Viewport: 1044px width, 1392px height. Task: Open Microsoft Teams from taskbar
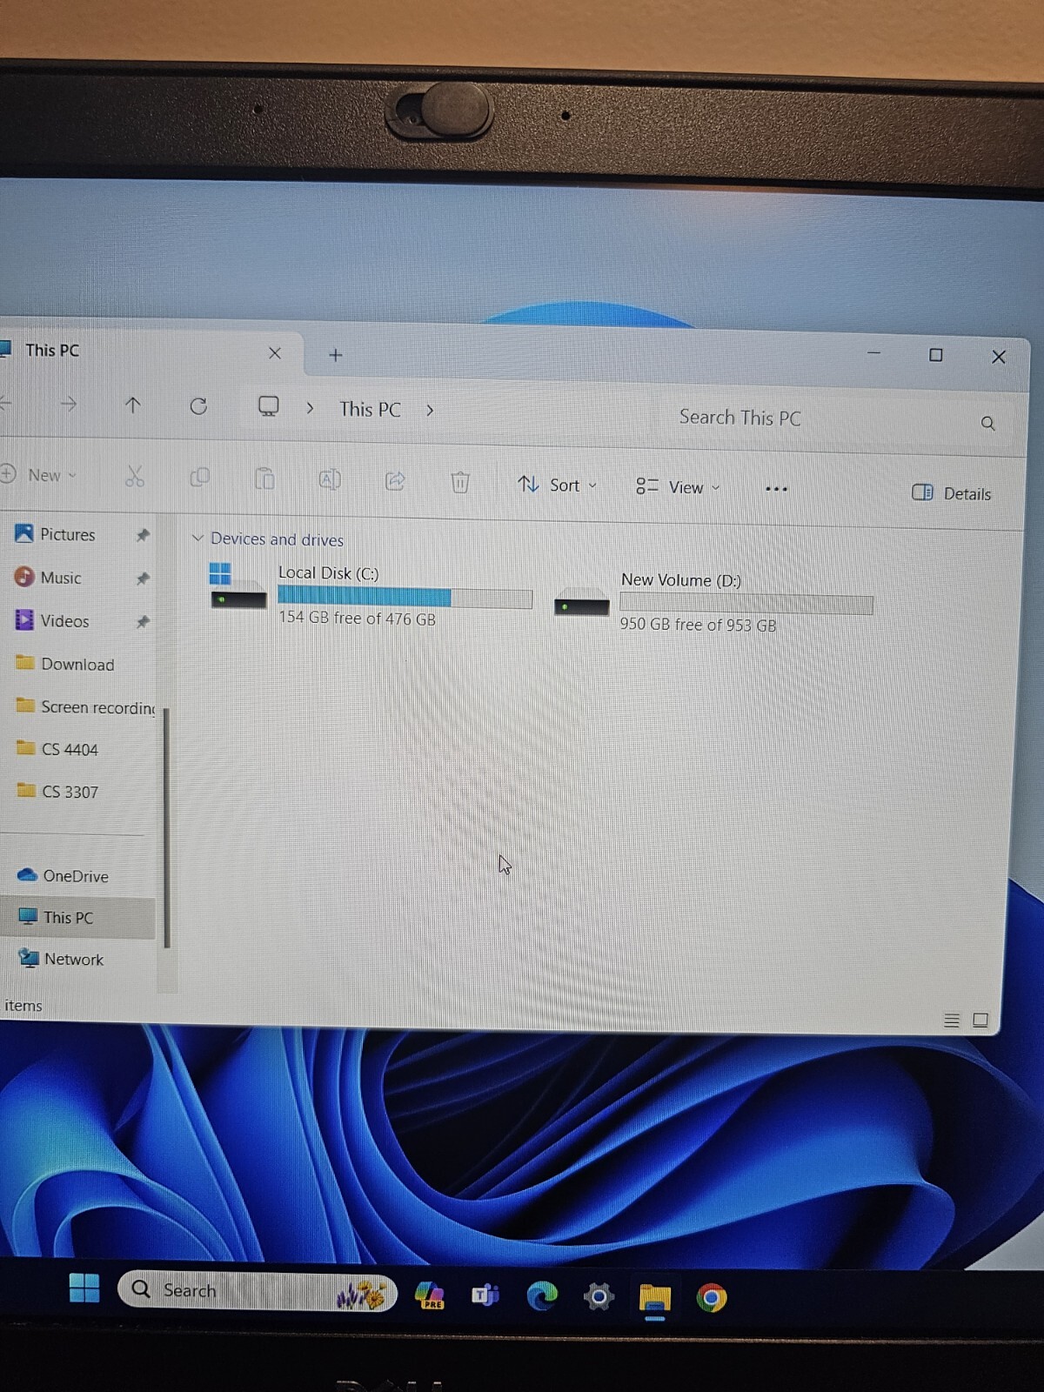coord(485,1295)
